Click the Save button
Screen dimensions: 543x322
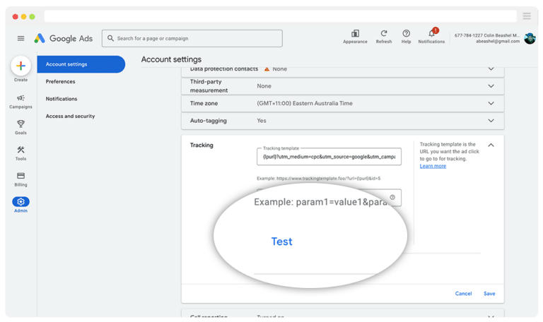point(489,293)
